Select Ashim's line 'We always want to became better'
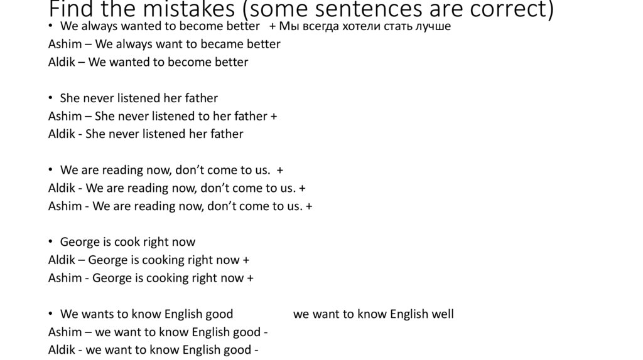 click(164, 44)
